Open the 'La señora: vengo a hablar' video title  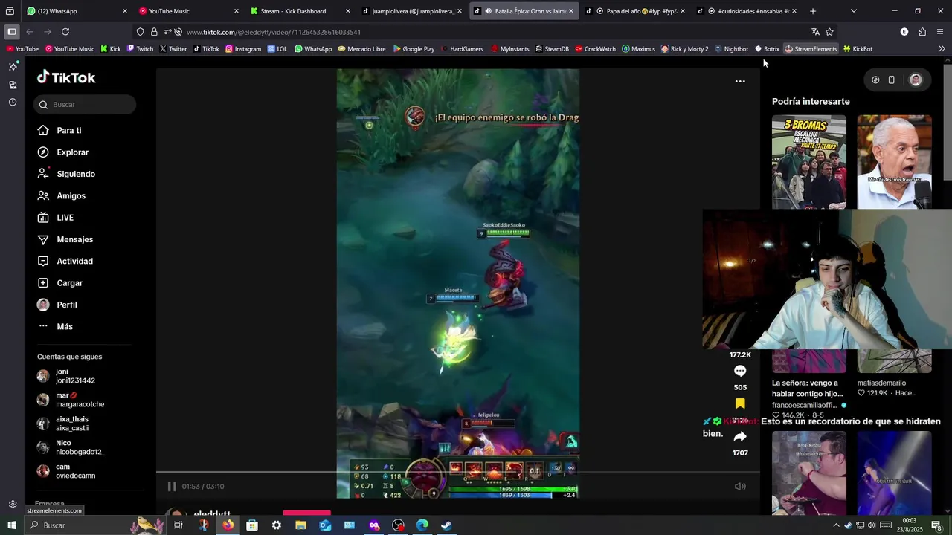pos(808,389)
